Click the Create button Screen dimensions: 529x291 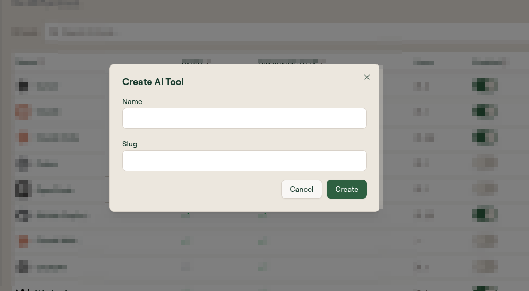click(346, 189)
